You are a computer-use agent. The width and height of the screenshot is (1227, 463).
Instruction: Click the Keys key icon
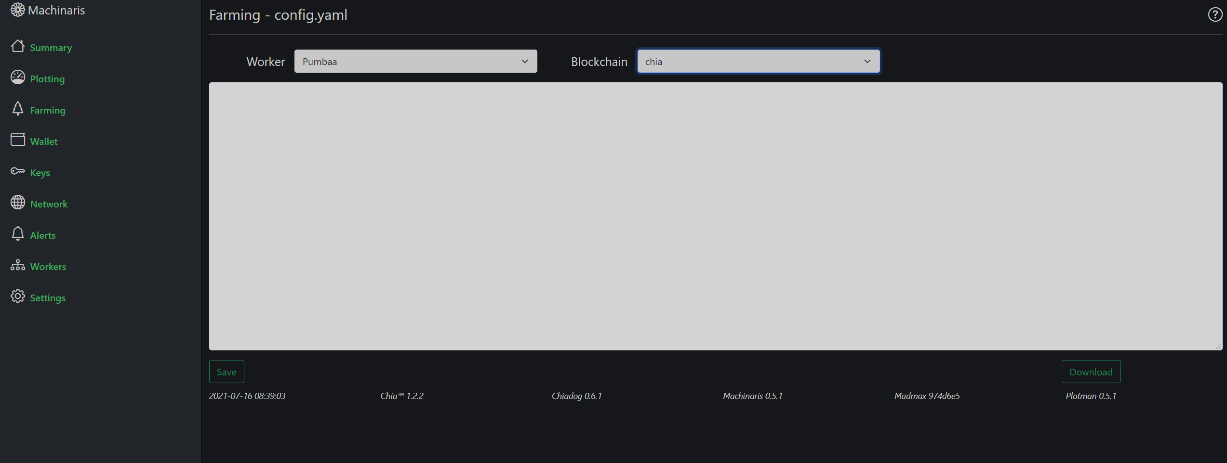(x=18, y=171)
